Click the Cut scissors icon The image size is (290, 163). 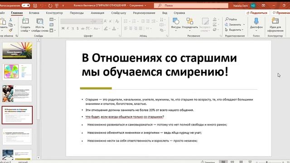tap(11, 19)
